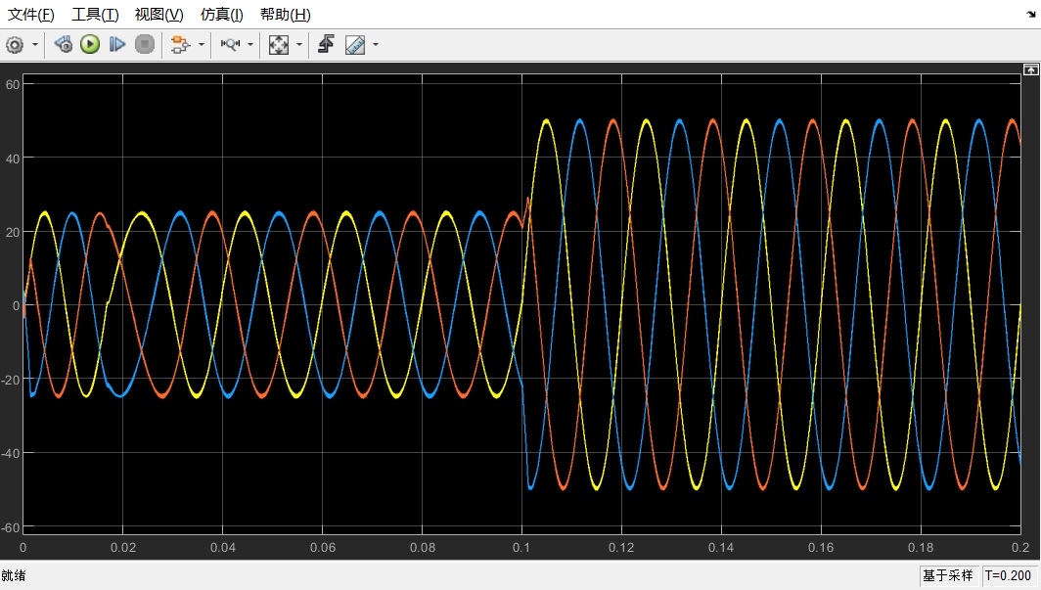Click the x-axis label 0.1
The width and height of the screenshot is (1041, 590).
pos(521,548)
